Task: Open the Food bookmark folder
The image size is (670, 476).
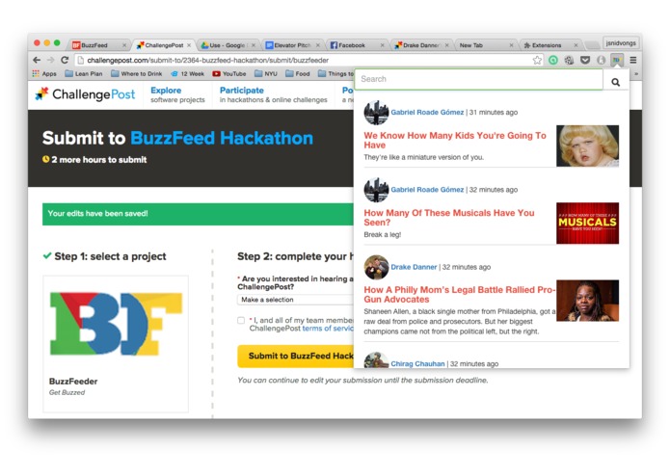Action: point(297,73)
